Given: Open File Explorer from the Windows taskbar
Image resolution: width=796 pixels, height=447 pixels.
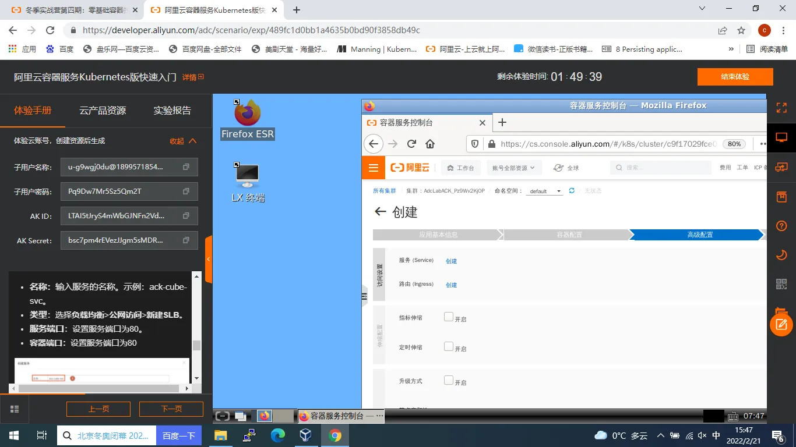Looking at the screenshot, I should [x=220, y=435].
